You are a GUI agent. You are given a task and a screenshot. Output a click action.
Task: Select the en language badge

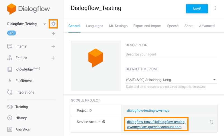point(11,33)
